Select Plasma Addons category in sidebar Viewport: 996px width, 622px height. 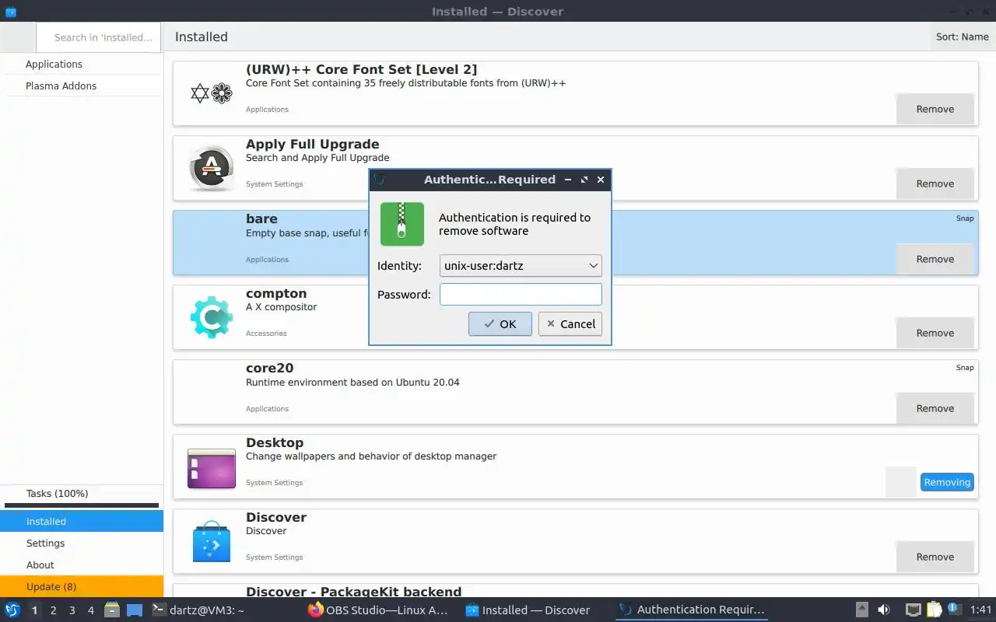82,86
